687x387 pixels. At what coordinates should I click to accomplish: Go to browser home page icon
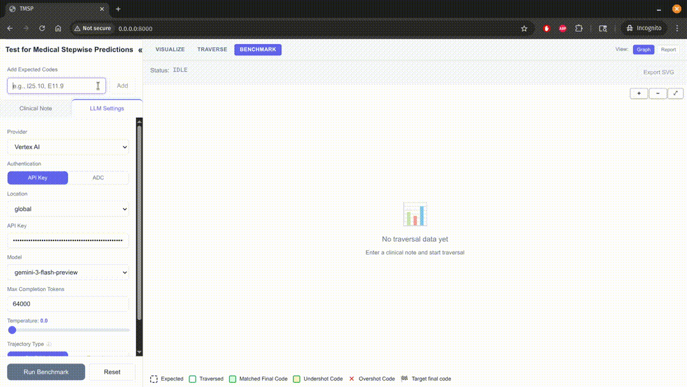tap(59, 29)
